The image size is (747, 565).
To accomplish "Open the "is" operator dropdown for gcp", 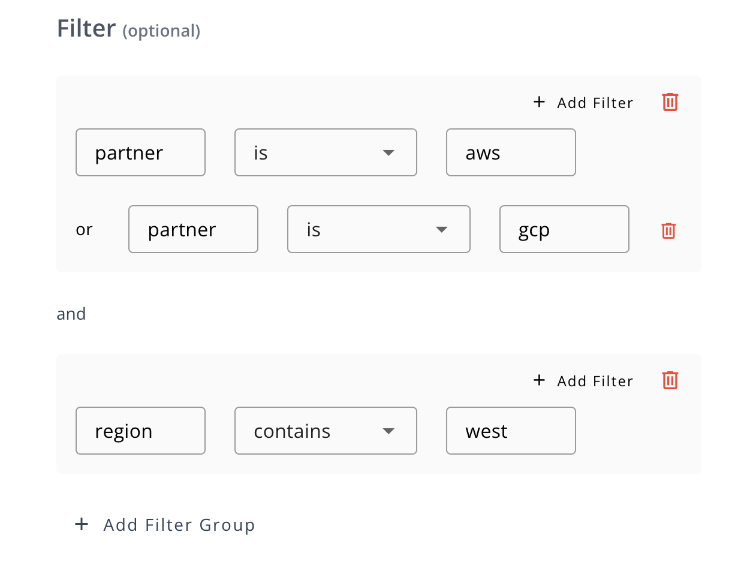I will click(x=378, y=229).
